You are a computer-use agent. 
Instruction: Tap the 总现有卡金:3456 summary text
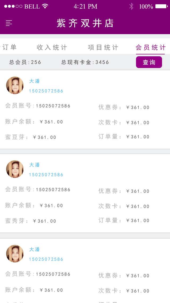click(x=85, y=62)
